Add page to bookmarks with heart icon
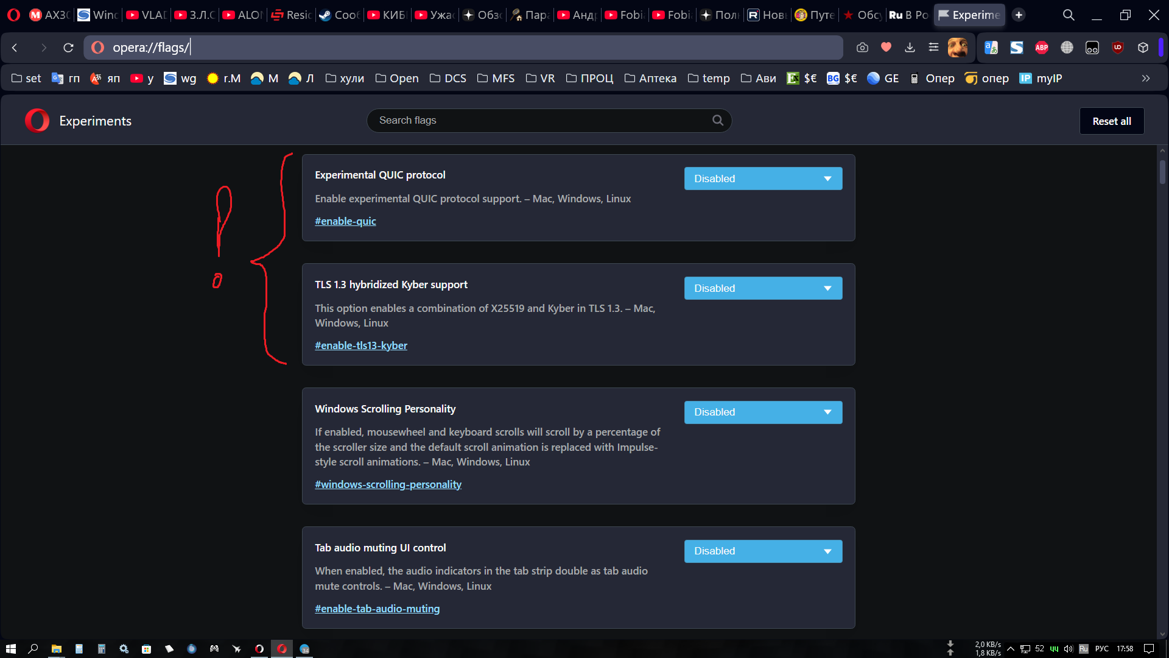Image resolution: width=1169 pixels, height=658 pixels. coord(886,48)
